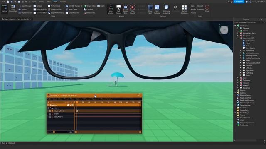Select Camera in the Explorer tree
266x149 pixels.
click(x=246, y=29)
